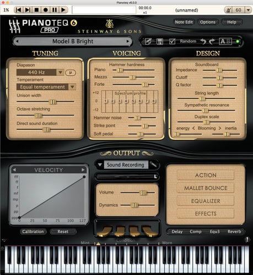Click the right arrow beside Blooming
The image size is (253, 275).
click(x=220, y=128)
